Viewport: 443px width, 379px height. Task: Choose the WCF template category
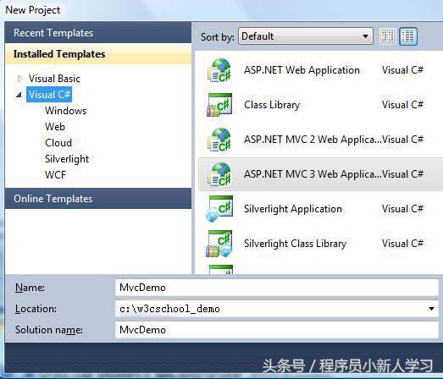click(x=55, y=175)
